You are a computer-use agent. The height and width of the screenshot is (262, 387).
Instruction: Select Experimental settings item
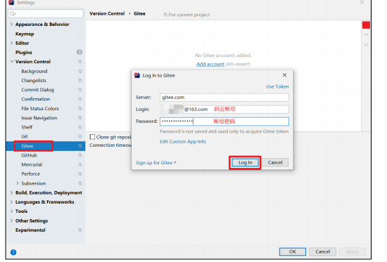tap(30, 230)
